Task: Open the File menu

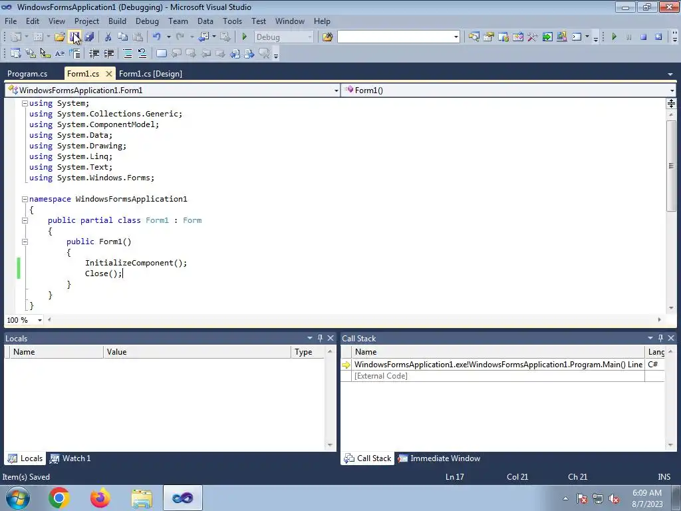Action: 11,21
